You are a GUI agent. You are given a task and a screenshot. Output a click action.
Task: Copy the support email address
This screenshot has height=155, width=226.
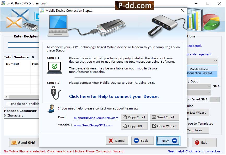pos(134,117)
